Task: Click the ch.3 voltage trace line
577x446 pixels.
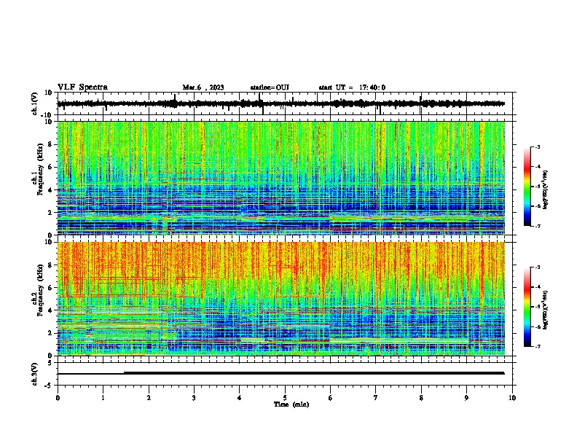Action: coord(281,373)
